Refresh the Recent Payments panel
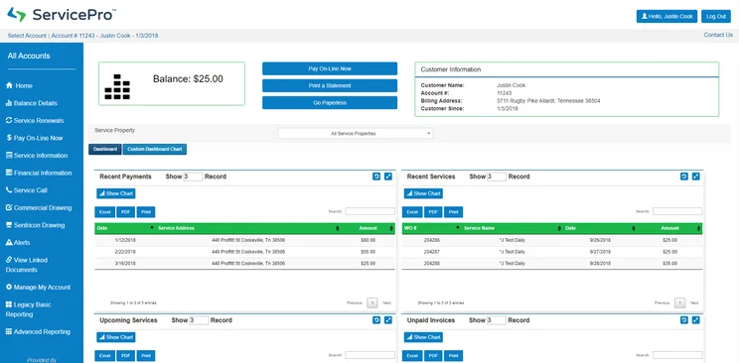This screenshot has height=363, width=739. coord(376,177)
